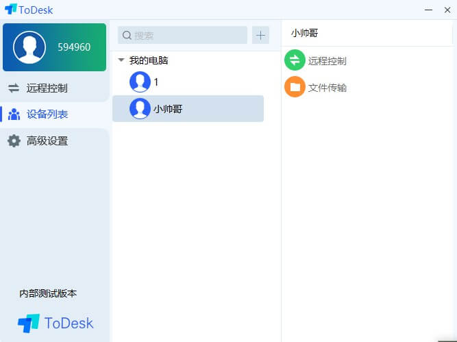Screen dimensions: 457x342
Task: Click the avatar icon of device 1
Action: point(140,82)
